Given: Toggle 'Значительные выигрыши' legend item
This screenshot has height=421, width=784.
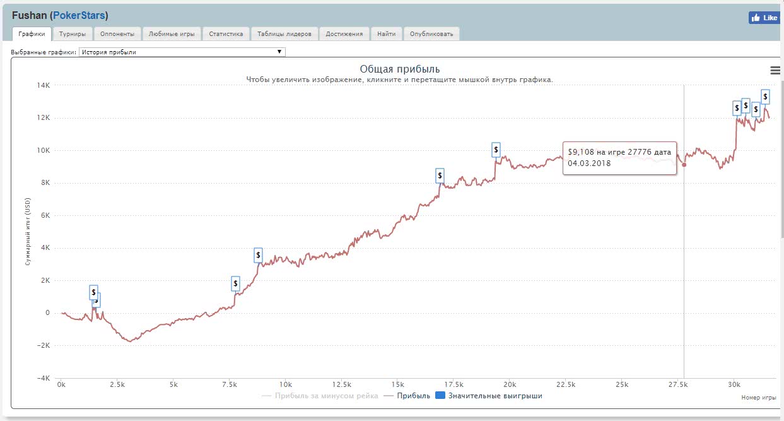Looking at the screenshot, I should click(495, 396).
